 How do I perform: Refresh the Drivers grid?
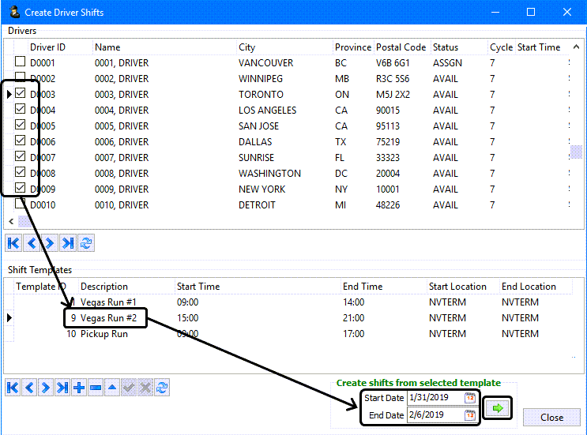(86, 244)
